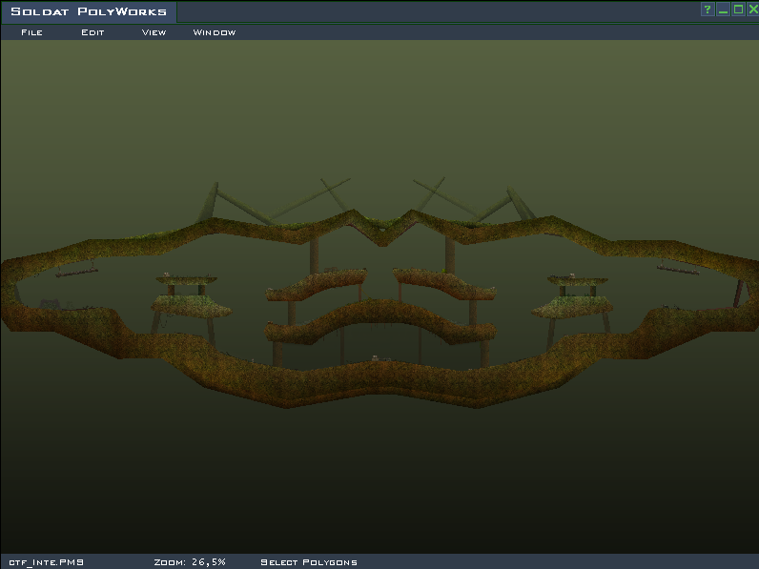Select the small floating platform on the left
Screen dimensions: 759x569
coord(191,305)
